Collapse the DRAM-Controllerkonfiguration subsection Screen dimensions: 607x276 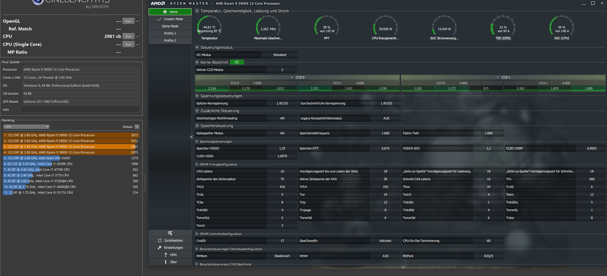197,234
